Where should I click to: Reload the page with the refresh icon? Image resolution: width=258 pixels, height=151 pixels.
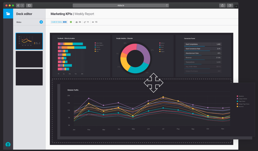tap(167, 5)
